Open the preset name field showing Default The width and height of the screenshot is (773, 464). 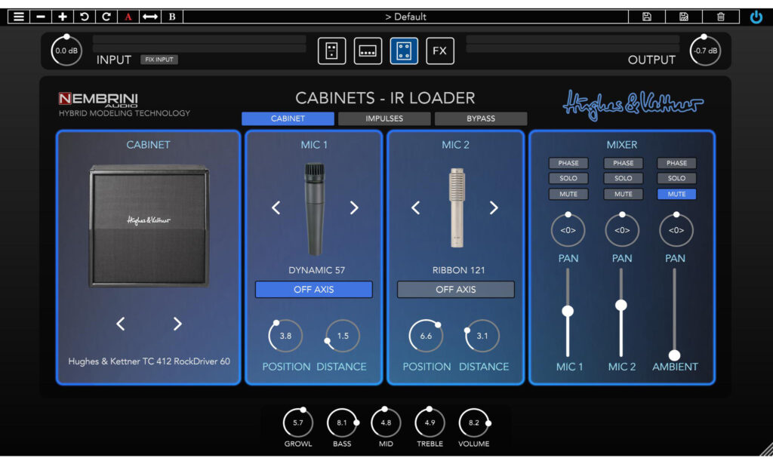pos(405,17)
